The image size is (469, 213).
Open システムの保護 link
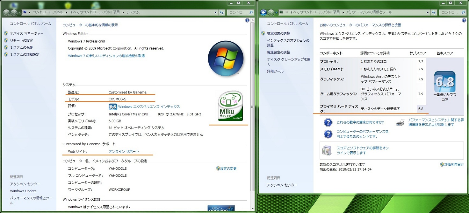click(x=21, y=47)
